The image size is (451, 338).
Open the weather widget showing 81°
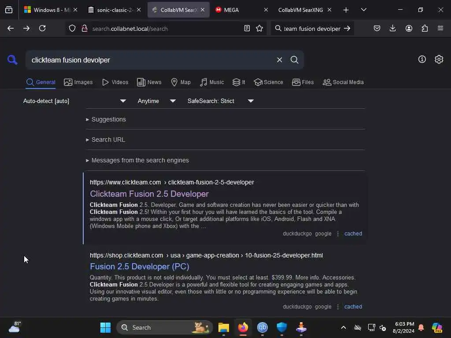[x=14, y=327]
